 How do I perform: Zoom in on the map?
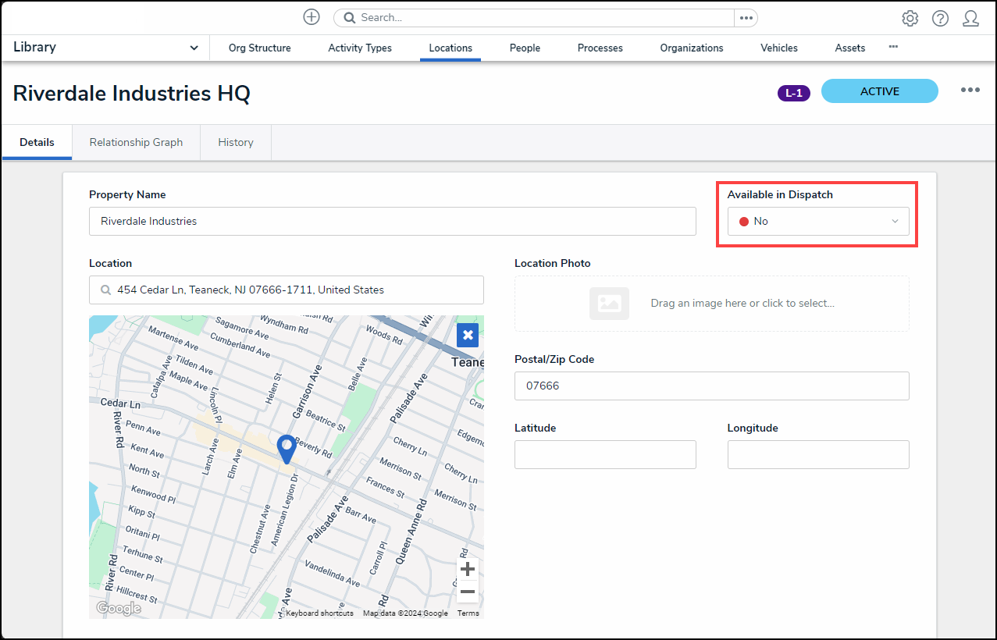pos(468,569)
